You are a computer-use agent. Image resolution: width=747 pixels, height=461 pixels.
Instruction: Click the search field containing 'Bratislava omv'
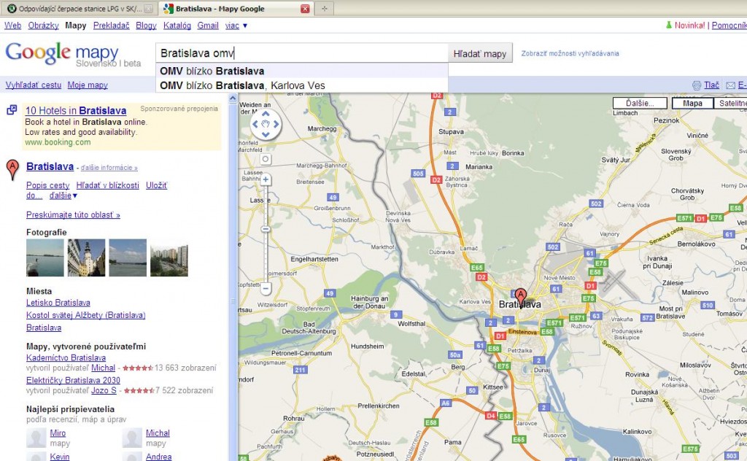(301, 53)
